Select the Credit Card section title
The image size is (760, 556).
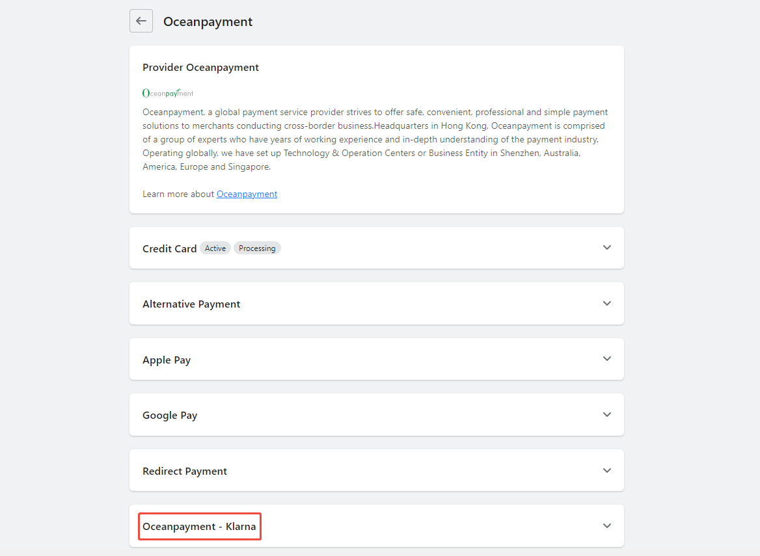point(169,248)
